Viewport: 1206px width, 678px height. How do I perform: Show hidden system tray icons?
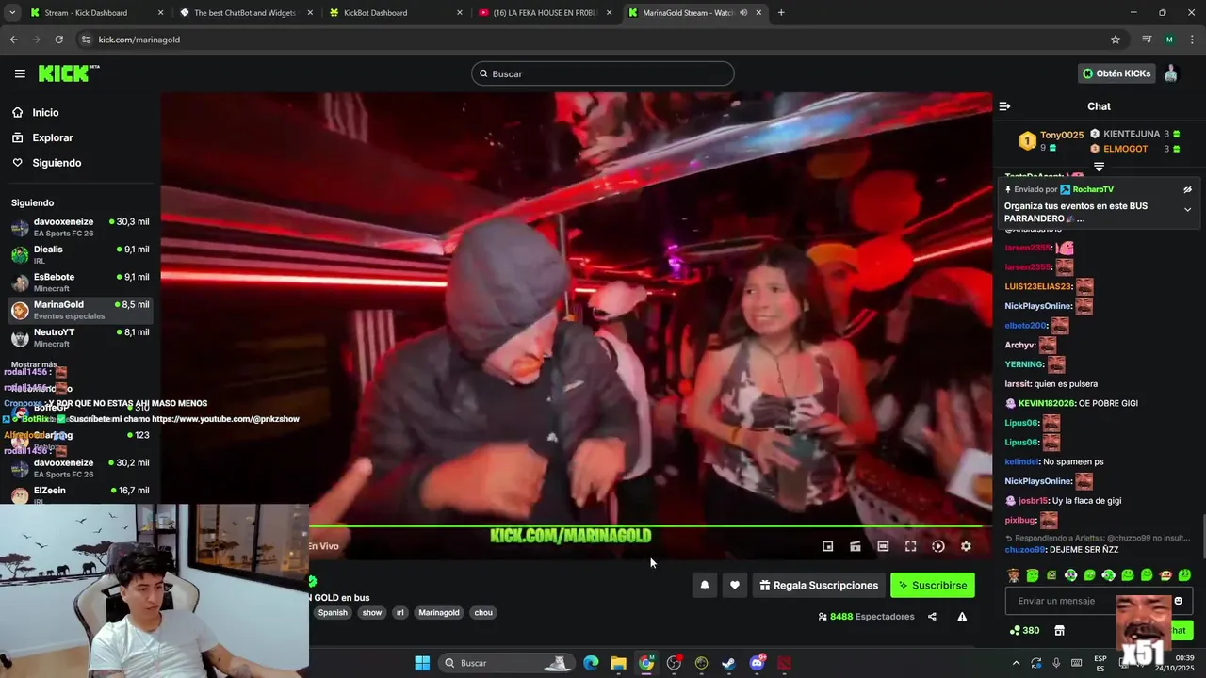pyautogui.click(x=1016, y=663)
